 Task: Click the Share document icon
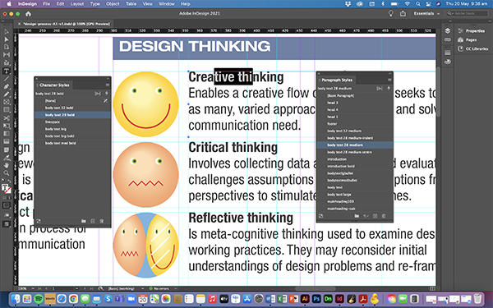tap(403, 13)
